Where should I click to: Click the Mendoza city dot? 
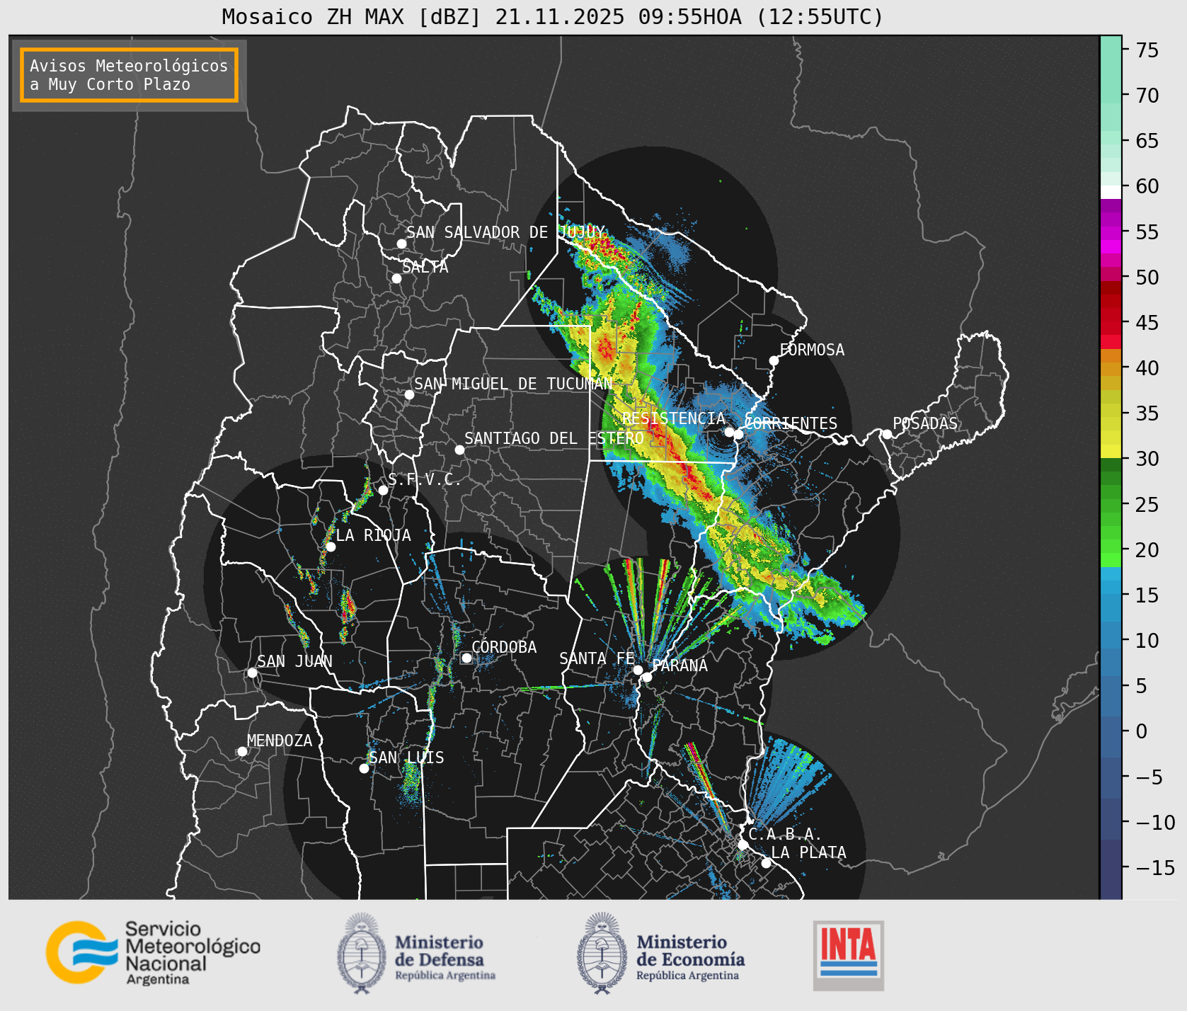click(242, 751)
